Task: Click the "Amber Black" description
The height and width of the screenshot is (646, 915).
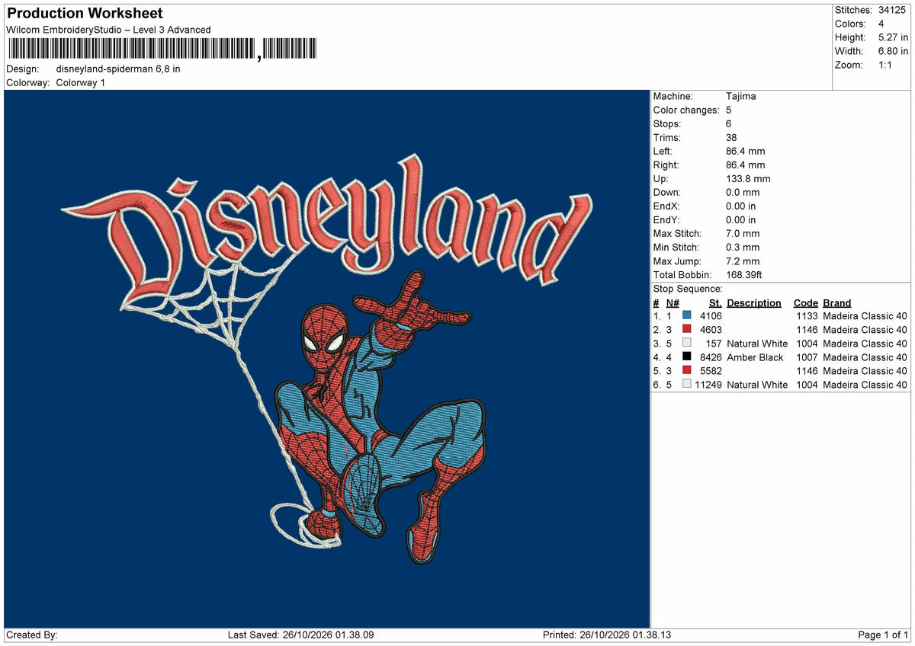Action: 755,357
